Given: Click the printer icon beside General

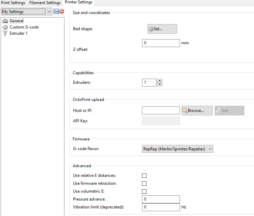Looking at the screenshot, I should coord(5,21).
